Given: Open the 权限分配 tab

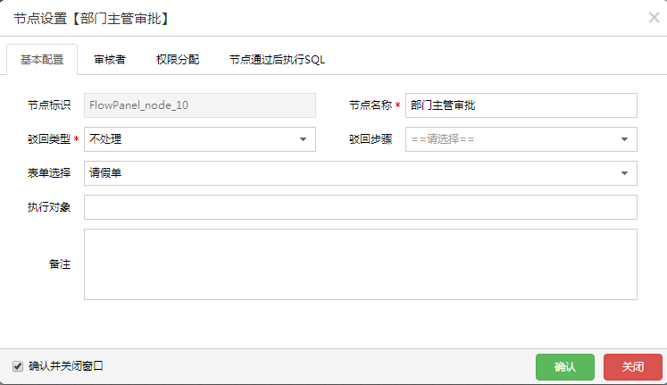Looking at the screenshot, I should (x=178, y=60).
